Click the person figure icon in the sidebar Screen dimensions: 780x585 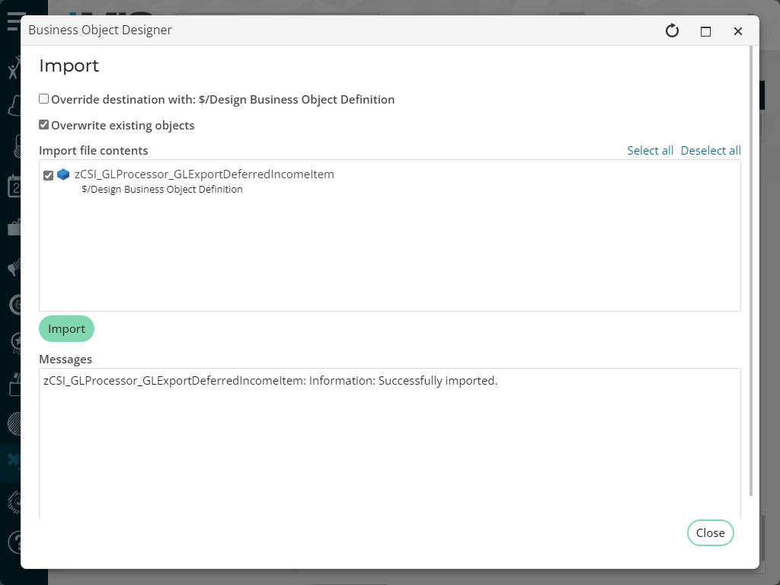14,69
